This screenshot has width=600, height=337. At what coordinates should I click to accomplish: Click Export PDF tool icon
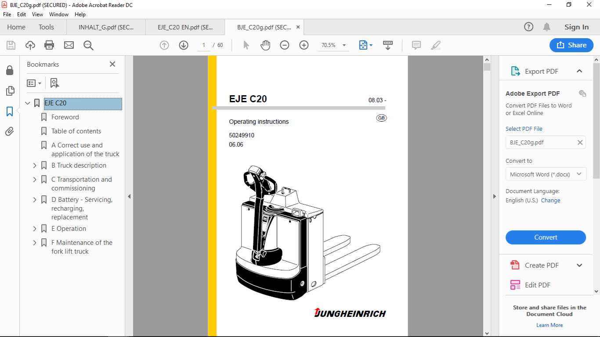(x=515, y=71)
